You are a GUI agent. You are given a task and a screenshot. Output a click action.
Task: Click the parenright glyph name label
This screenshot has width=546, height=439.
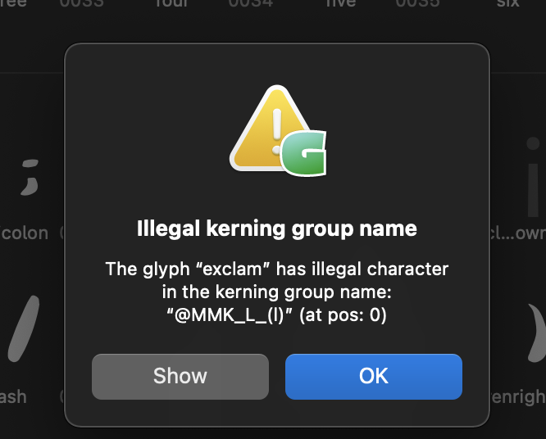[518, 397]
